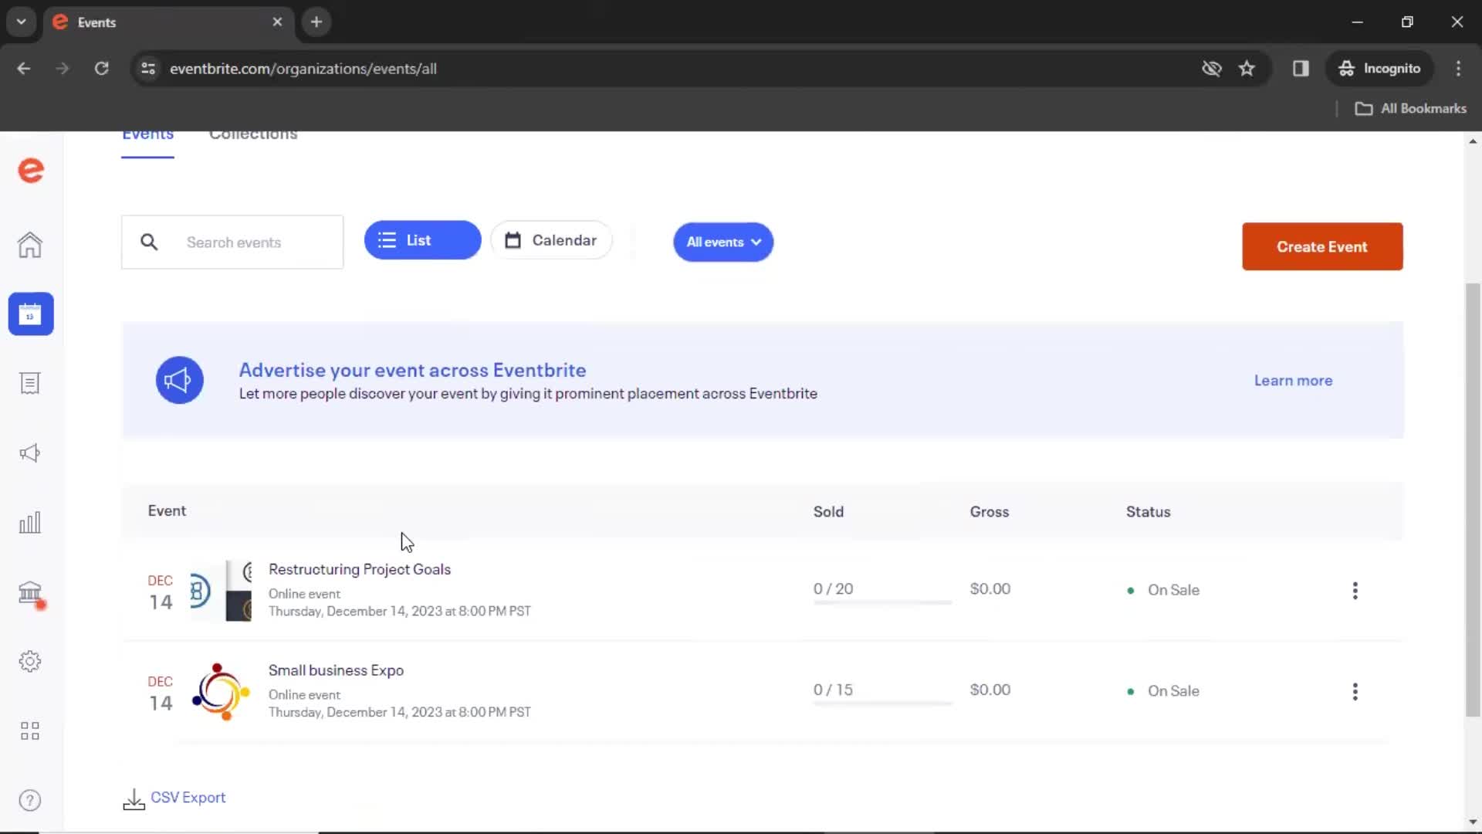This screenshot has width=1482, height=834.
Task: Open the browser side panel
Action: click(x=1301, y=69)
